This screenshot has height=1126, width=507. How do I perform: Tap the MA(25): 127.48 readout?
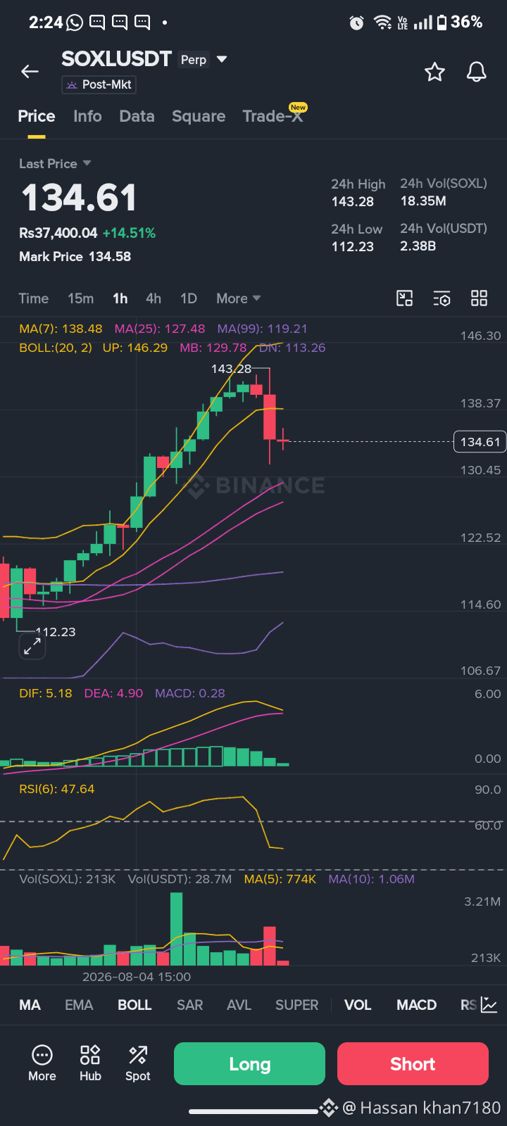coord(160,329)
